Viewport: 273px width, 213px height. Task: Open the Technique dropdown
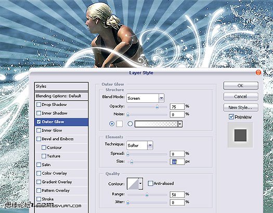[140, 145]
